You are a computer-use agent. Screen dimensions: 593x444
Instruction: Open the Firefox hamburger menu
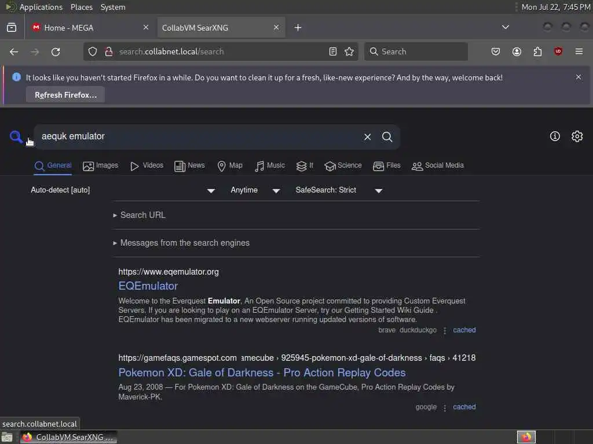[579, 51]
